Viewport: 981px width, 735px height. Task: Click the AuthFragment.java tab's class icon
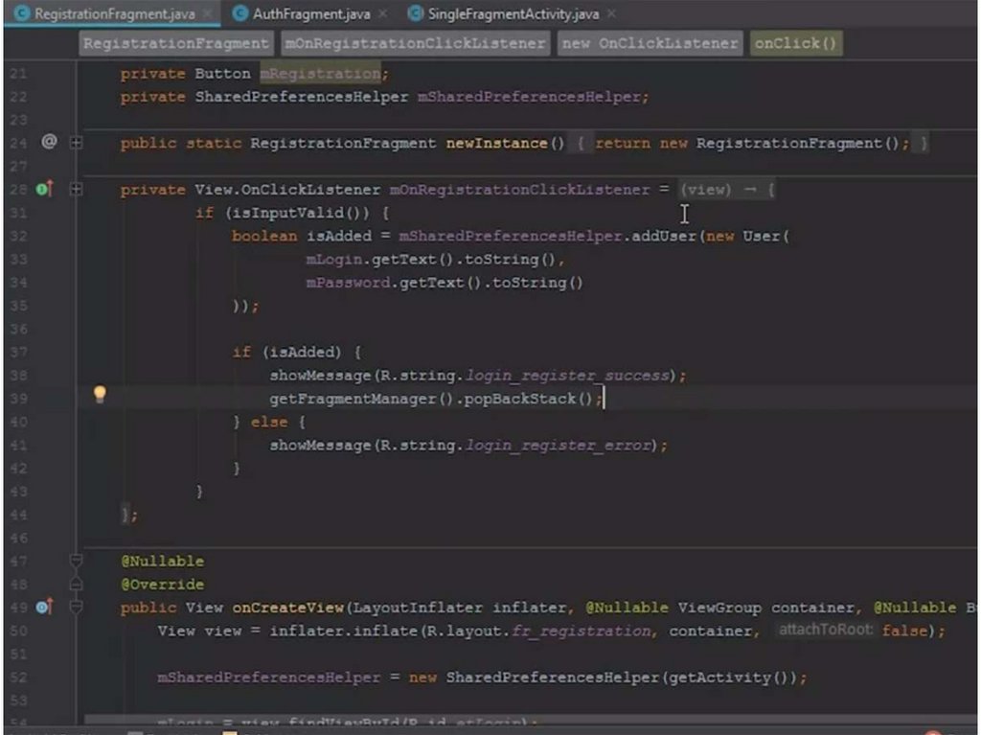coord(240,14)
